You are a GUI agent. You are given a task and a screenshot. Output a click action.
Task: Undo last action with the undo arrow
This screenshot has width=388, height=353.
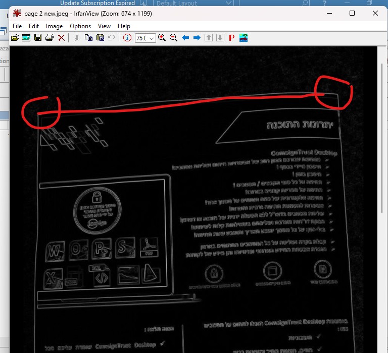click(x=112, y=38)
